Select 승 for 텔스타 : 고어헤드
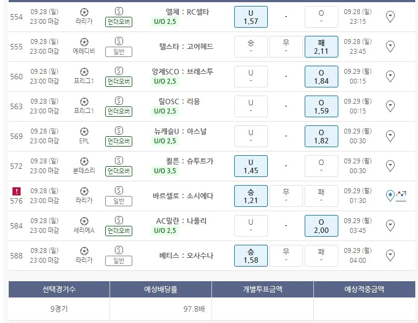 [x=250, y=47]
